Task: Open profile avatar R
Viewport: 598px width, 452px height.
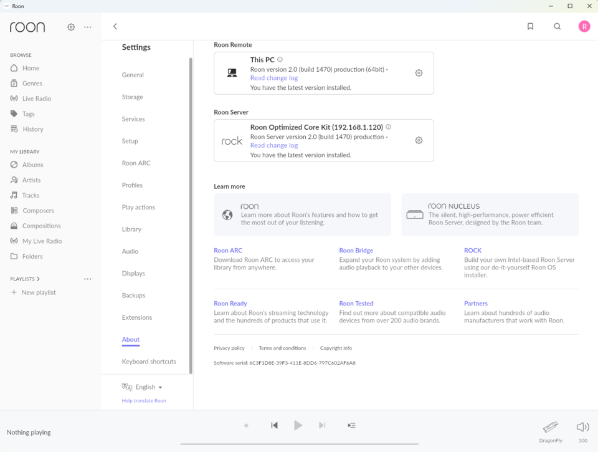Action: [x=584, y=26]
